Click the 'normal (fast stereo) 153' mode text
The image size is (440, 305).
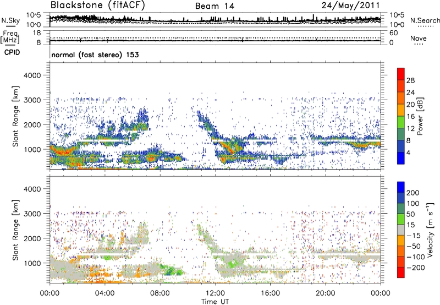pos(95,55)
